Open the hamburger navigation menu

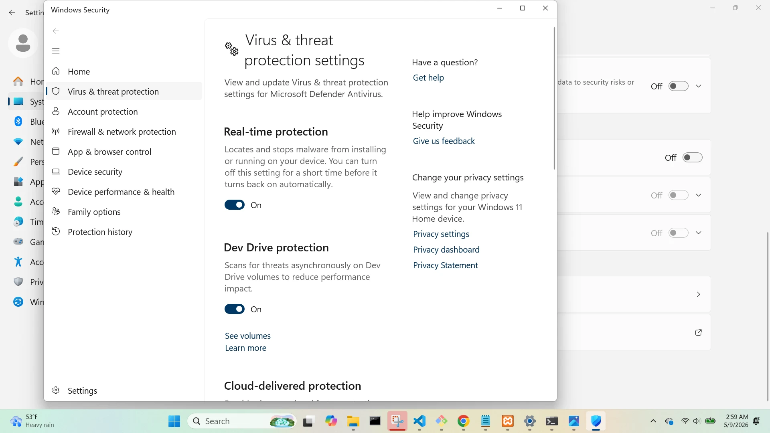(x=56, y=51)
